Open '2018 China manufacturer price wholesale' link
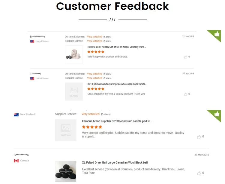 click(x=117, y=84)
